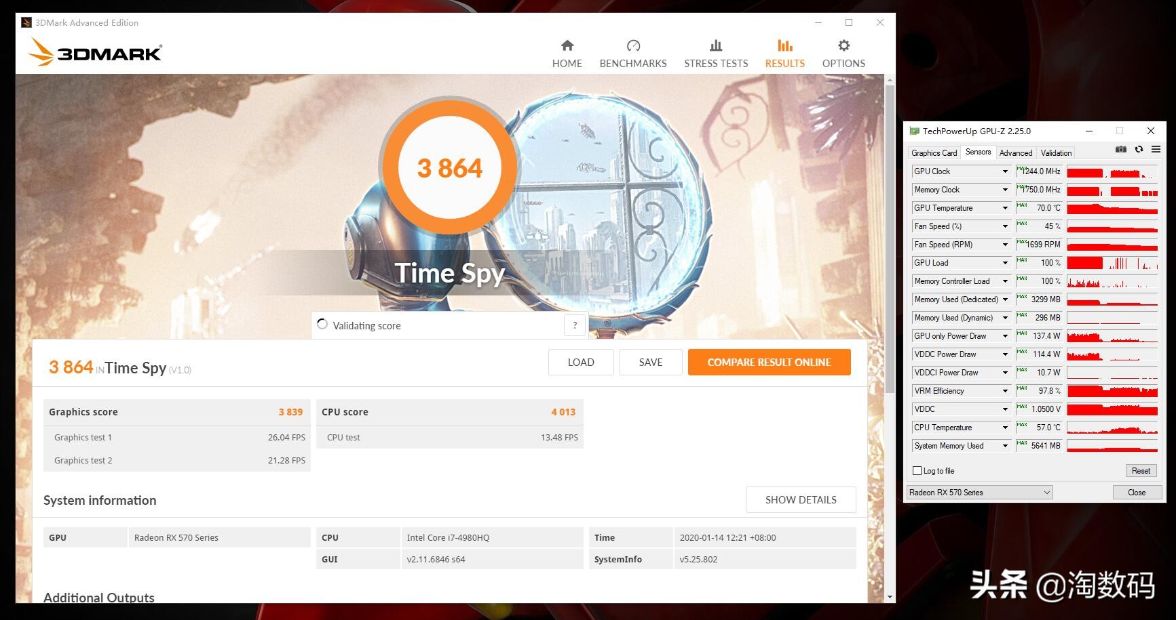
Task: Click the scroll up arrow in 3DMark
Action: (x=890, y=80)
